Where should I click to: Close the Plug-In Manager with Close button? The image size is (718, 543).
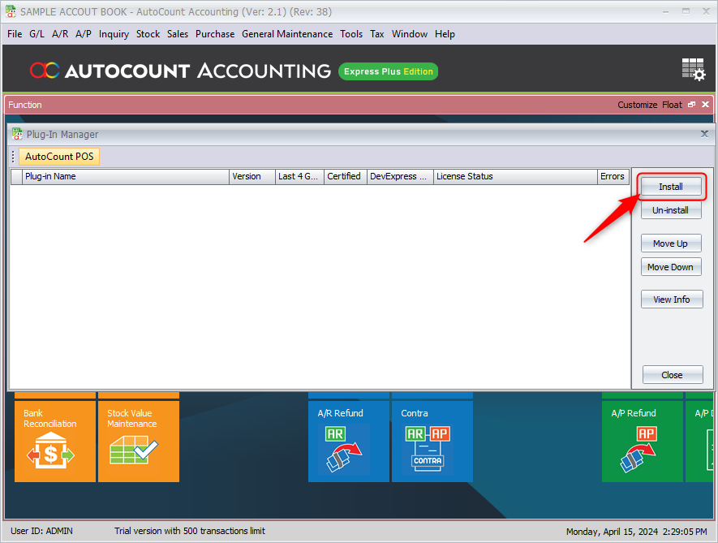tap(672, 375)
